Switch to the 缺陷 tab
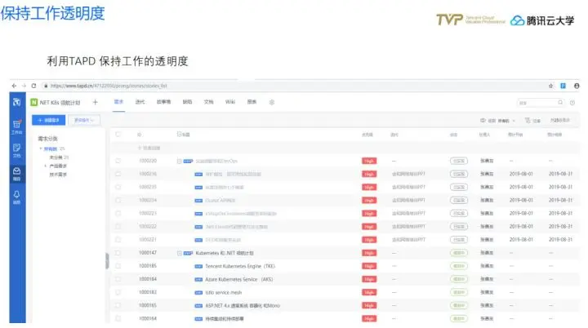The image size is (588, 328). (187, 102)
